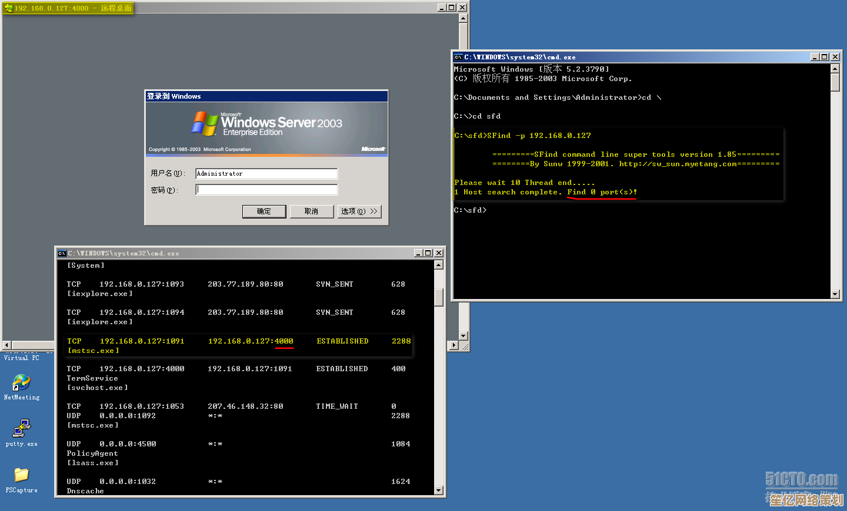The height and width of the screenshot is (511, 847).
Task: Focus the password input field
Action: coord(266,190)
